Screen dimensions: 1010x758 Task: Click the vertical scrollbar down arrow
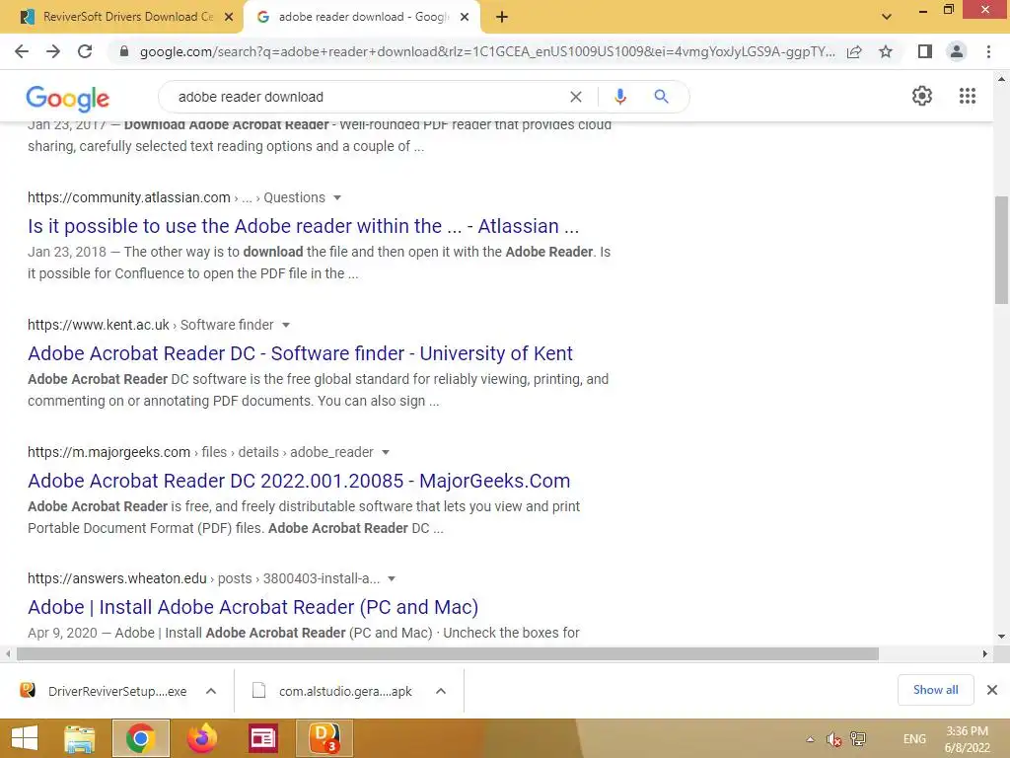[1001, 637]
